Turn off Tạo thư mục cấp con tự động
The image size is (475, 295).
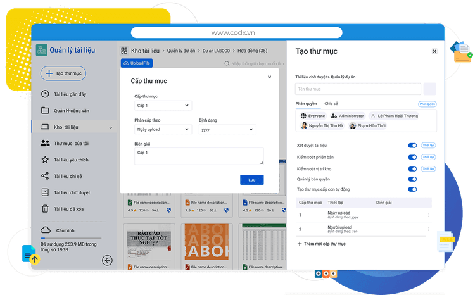412,189
